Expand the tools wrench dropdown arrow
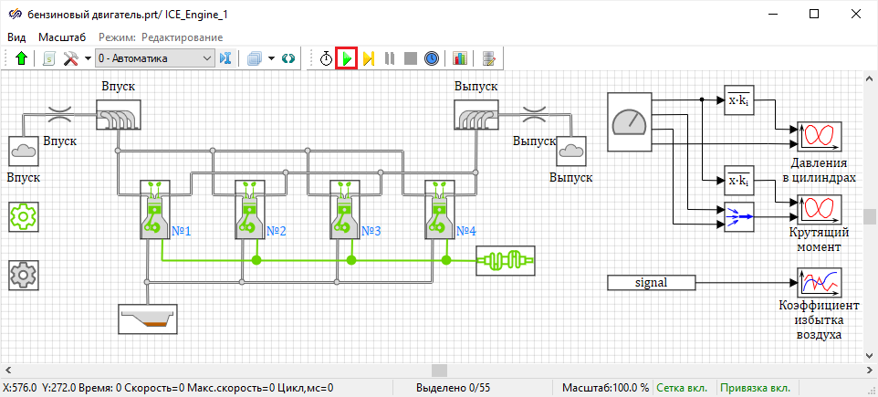The image size is (878, 397). click(88, 58)
